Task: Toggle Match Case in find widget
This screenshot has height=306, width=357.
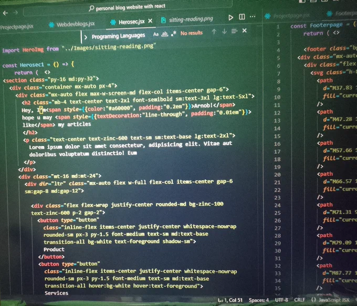Action: click(156, 35)
